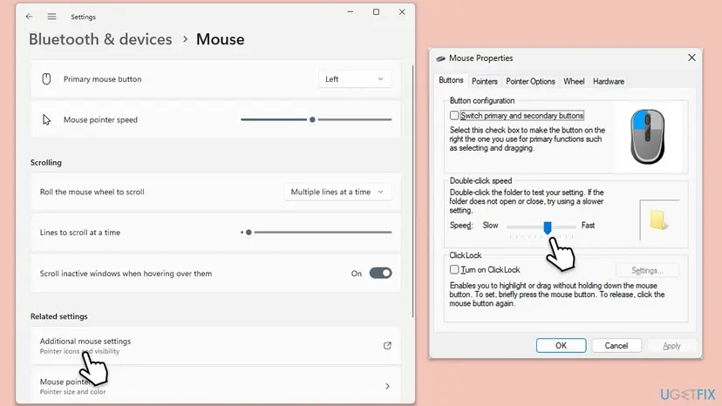Click the Mouse breadcrumb title
The height and width of the screenshot is (406, 722).
tap(220, 39)
